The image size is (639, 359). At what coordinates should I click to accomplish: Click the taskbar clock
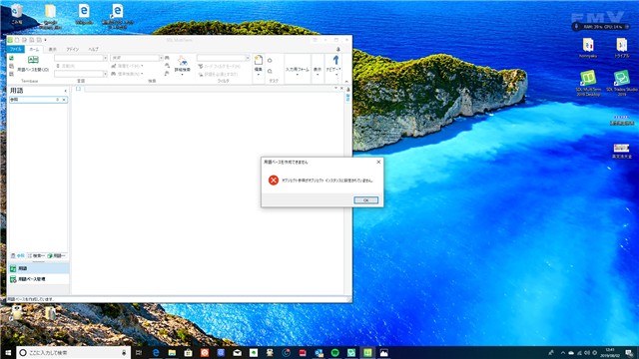(610, 352)
